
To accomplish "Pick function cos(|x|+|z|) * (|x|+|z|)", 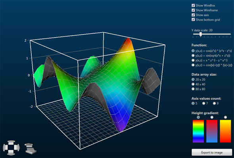I will point(193,65).
